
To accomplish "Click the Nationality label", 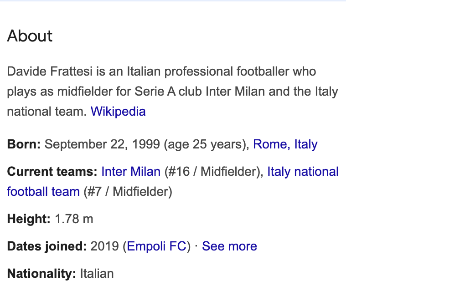I will click(41, 274).
